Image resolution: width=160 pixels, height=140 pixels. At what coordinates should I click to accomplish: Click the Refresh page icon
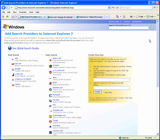113,7
